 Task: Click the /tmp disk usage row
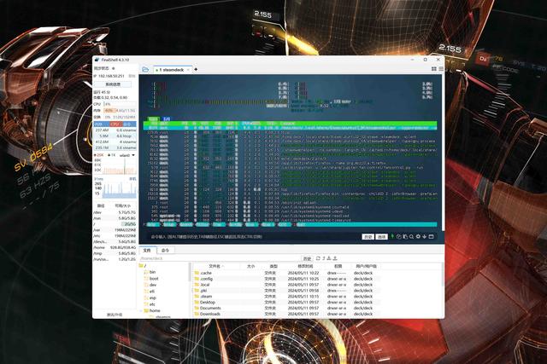click(x=115, y=253)
